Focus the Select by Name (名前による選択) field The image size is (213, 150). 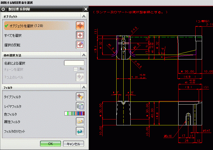(74, 63)
